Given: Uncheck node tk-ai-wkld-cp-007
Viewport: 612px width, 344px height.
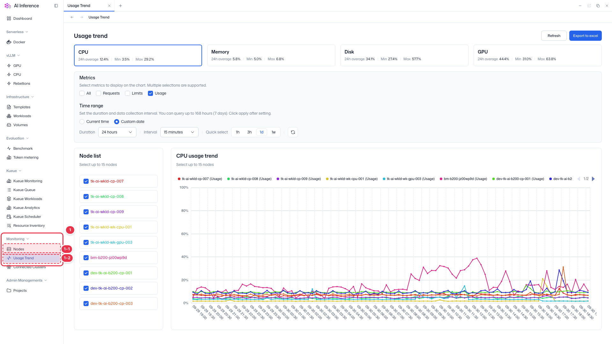Looking at the screenshot, I should (86, 181).
